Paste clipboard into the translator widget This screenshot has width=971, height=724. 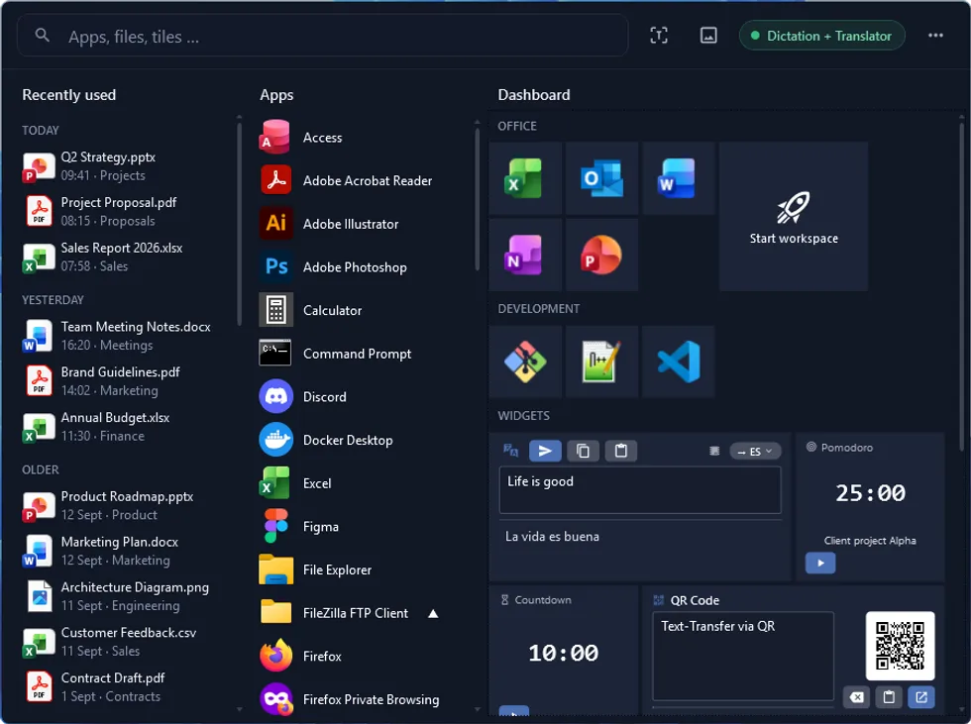point(620,451)
